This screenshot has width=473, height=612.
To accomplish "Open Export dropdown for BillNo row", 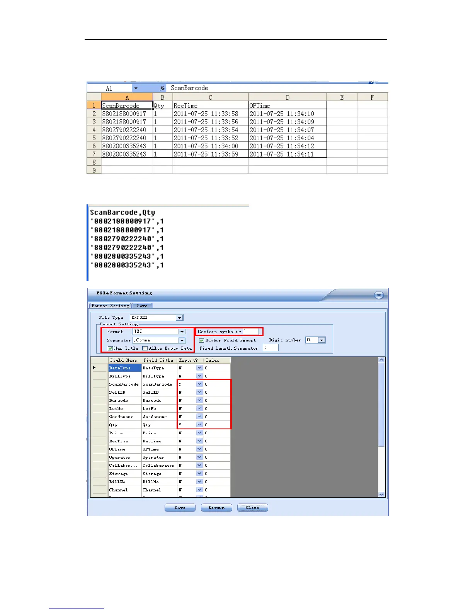I will coord(199,481).
